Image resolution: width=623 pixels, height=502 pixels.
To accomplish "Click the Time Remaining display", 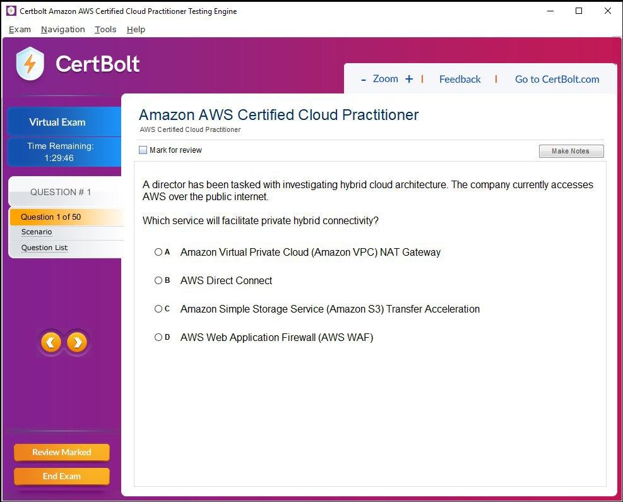I will point(64,152).
